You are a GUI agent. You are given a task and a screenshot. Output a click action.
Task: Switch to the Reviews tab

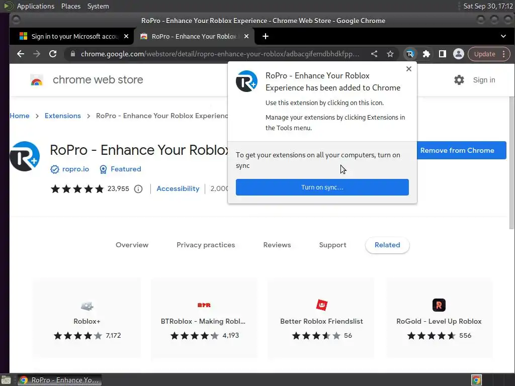click(277, 245)
